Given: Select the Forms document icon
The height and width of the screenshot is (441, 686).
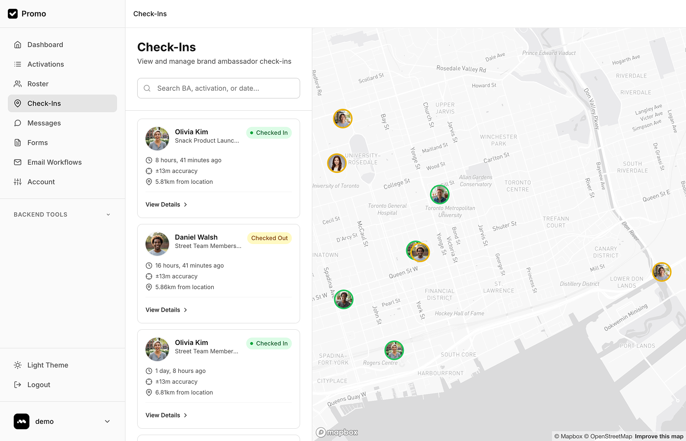Looking at the screenshot, I should point(17,143).
